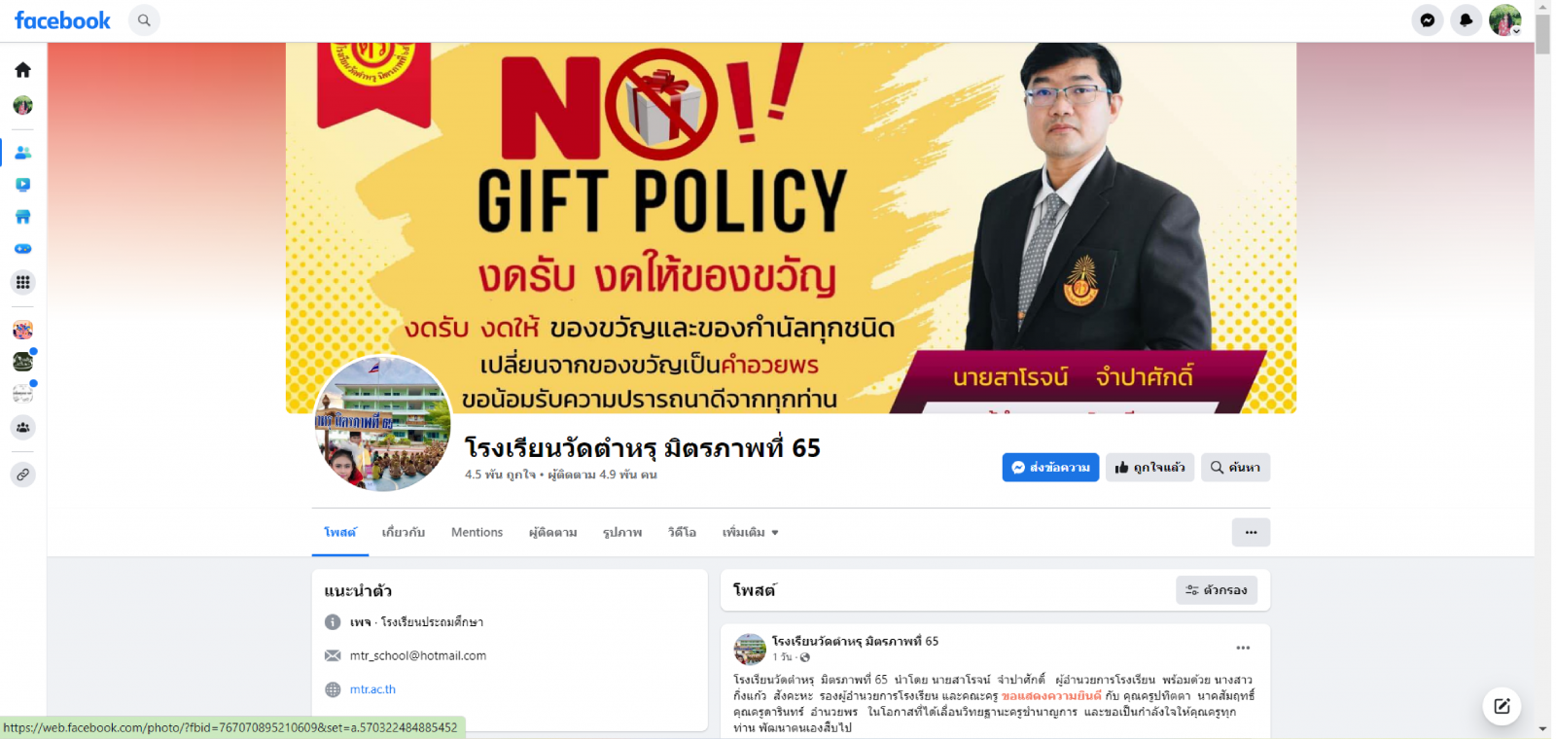Open the page three-dot options button
1556x739 pixels.
click(1251, 532)
